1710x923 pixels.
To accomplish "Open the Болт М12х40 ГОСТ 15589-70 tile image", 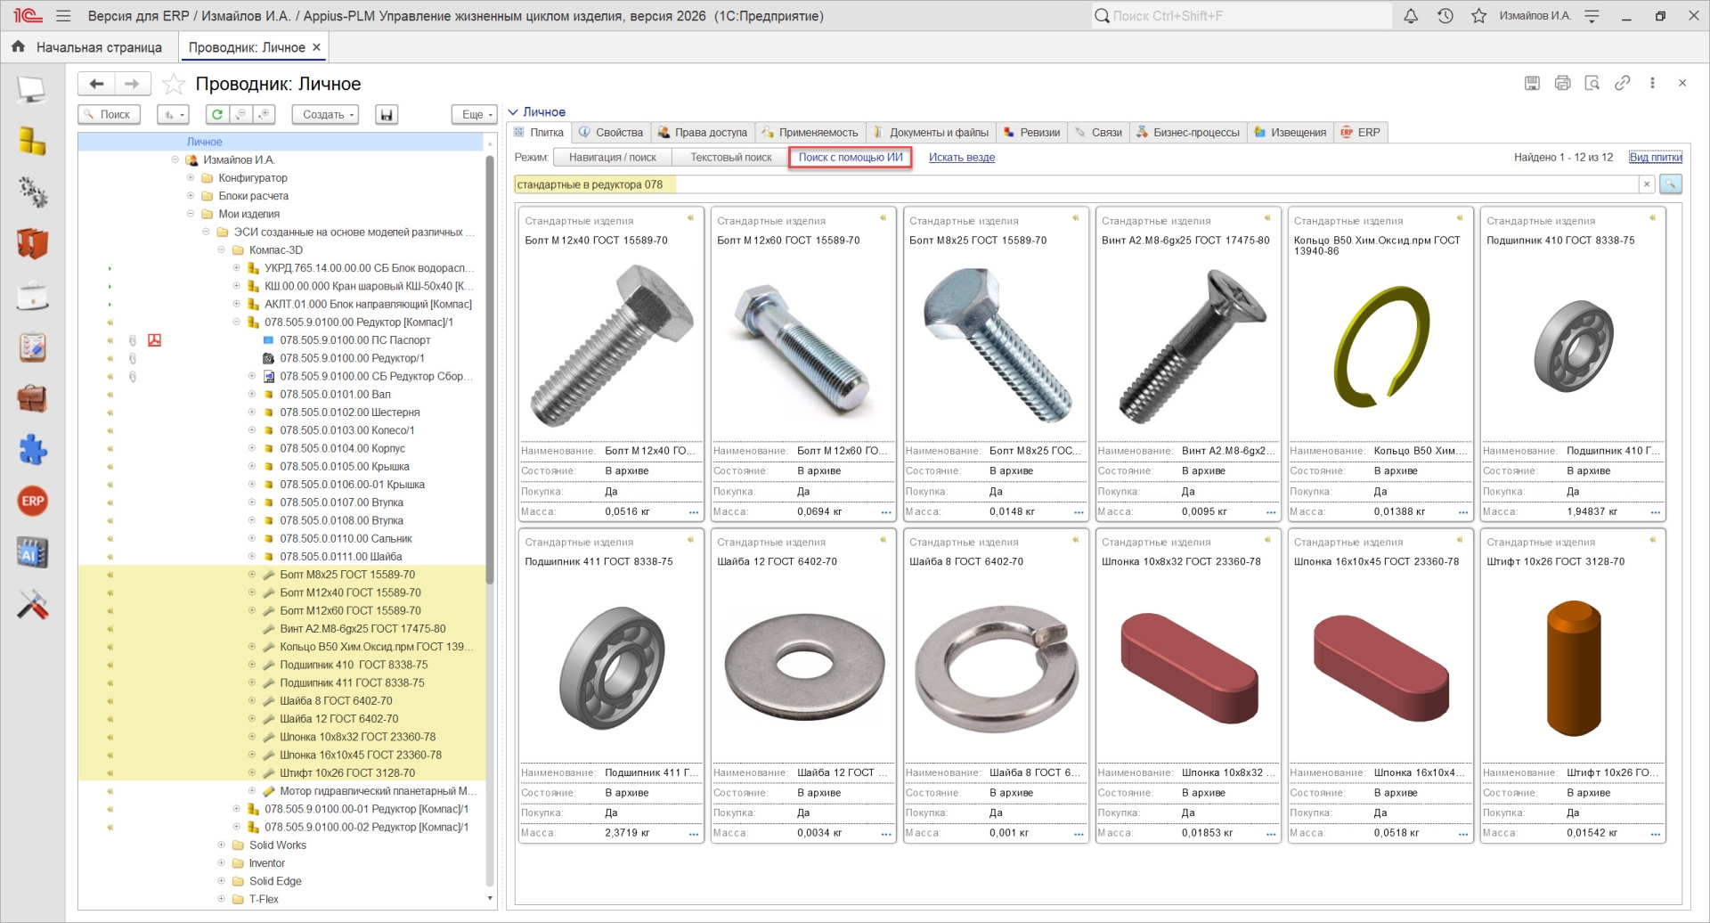I will 612,346.
